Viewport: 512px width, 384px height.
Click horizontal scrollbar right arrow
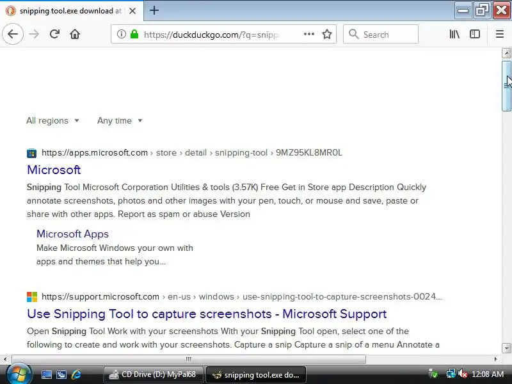coord(495,359)
